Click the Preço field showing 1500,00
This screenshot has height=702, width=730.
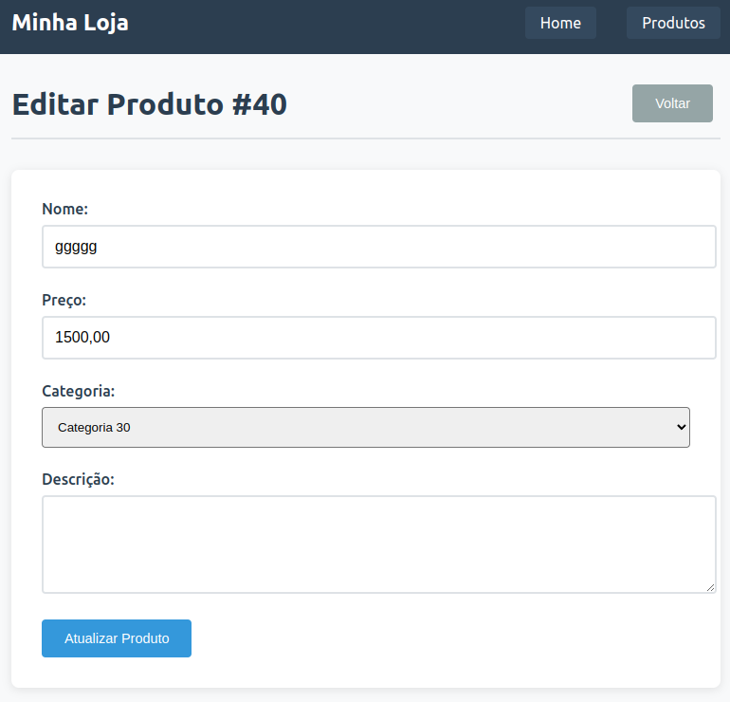(x=378, y=338)
